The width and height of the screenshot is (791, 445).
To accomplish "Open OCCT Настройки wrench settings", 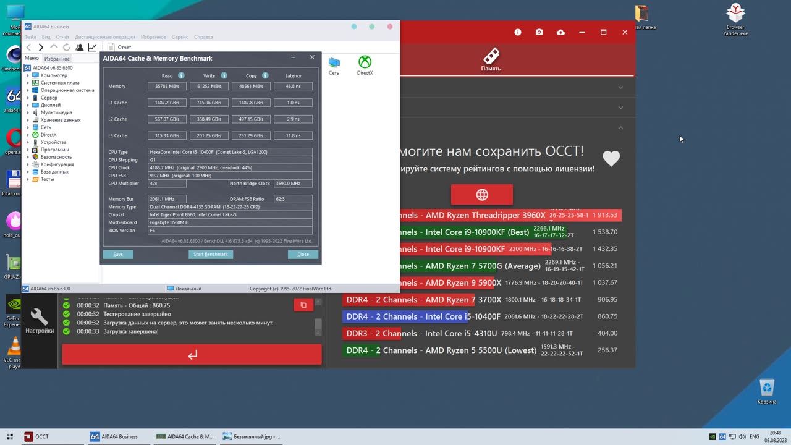I will pos(40,321).
